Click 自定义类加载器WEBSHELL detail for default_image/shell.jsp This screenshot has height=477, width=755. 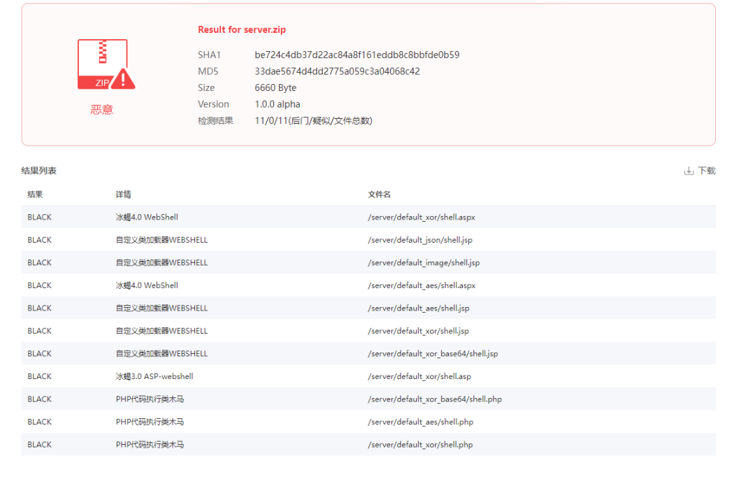click(161, 262)
